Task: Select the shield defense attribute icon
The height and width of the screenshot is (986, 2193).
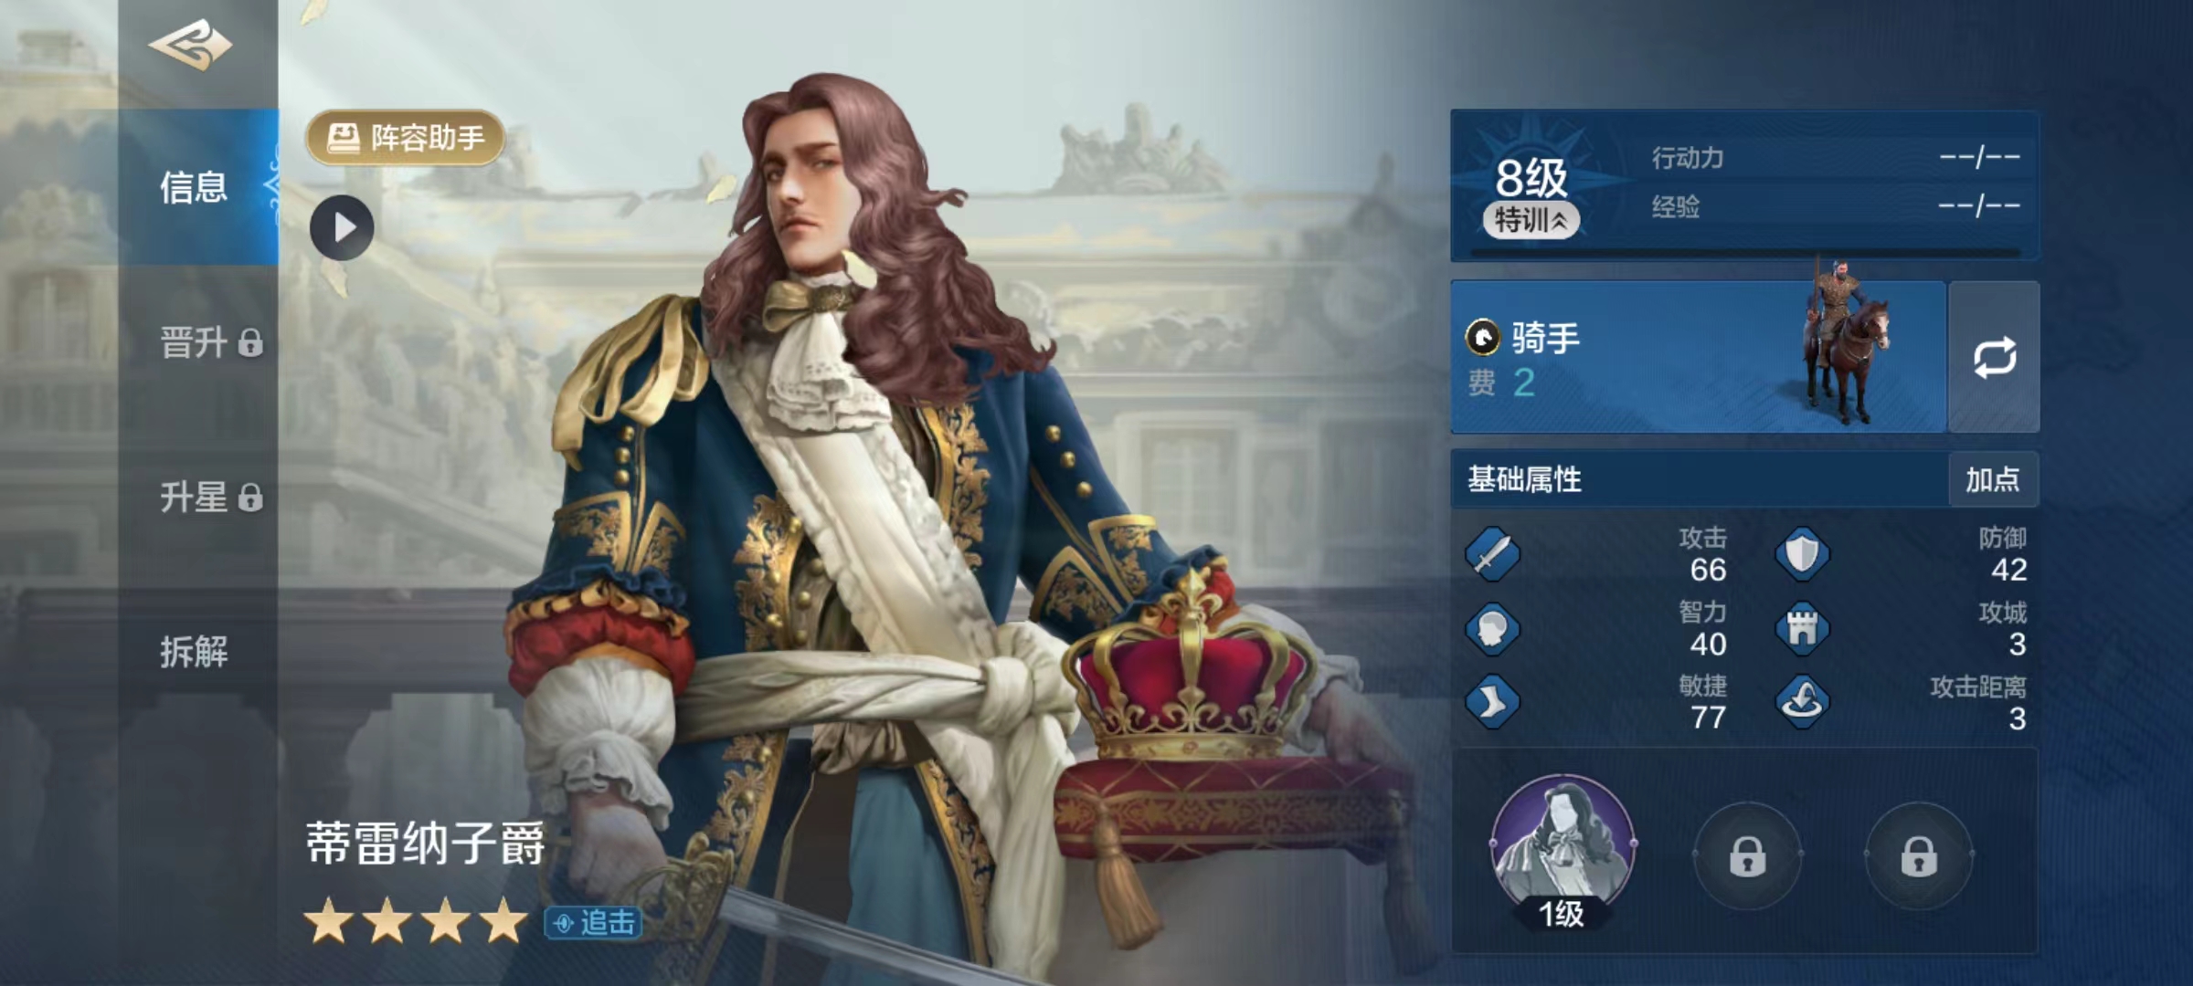Action: point(1802,553)
